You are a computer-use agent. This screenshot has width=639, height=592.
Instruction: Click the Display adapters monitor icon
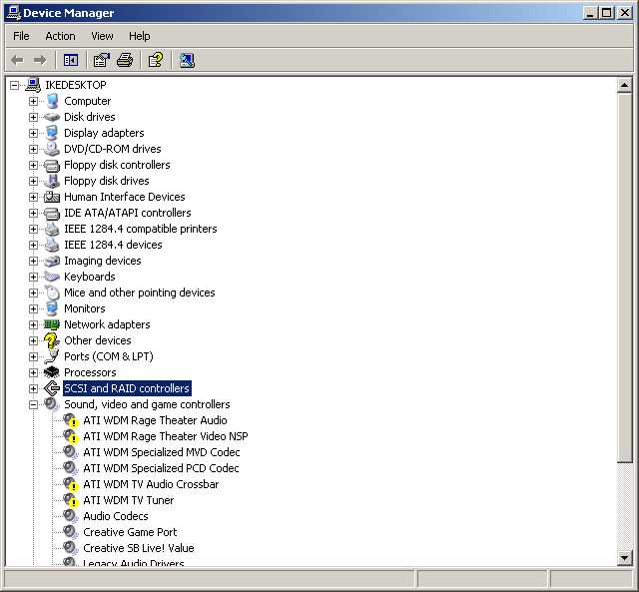pos(52,133)
